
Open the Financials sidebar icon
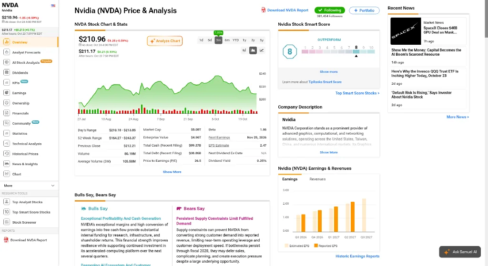[7, 113]
